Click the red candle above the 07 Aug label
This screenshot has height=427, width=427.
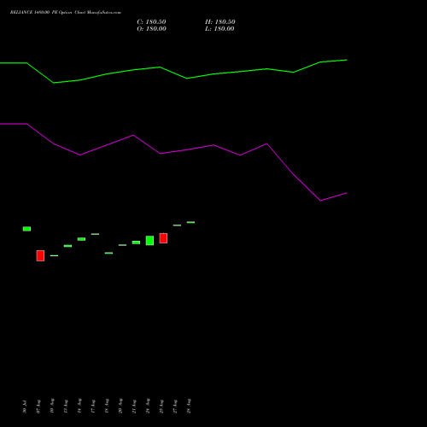point(40,255)
